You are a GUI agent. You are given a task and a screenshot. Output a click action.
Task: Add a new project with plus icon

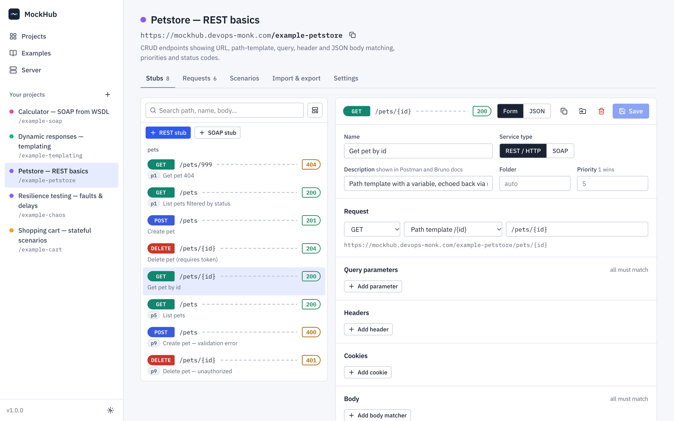[x=108, y=95]
